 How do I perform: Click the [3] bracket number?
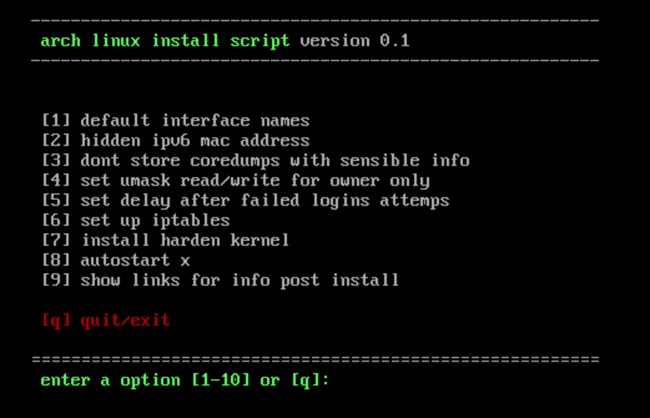(x=56, y=160)
